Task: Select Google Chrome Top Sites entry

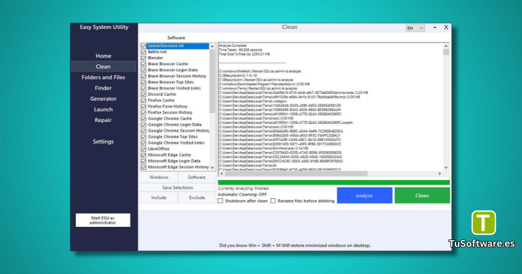Action: (x=173, y=136)
